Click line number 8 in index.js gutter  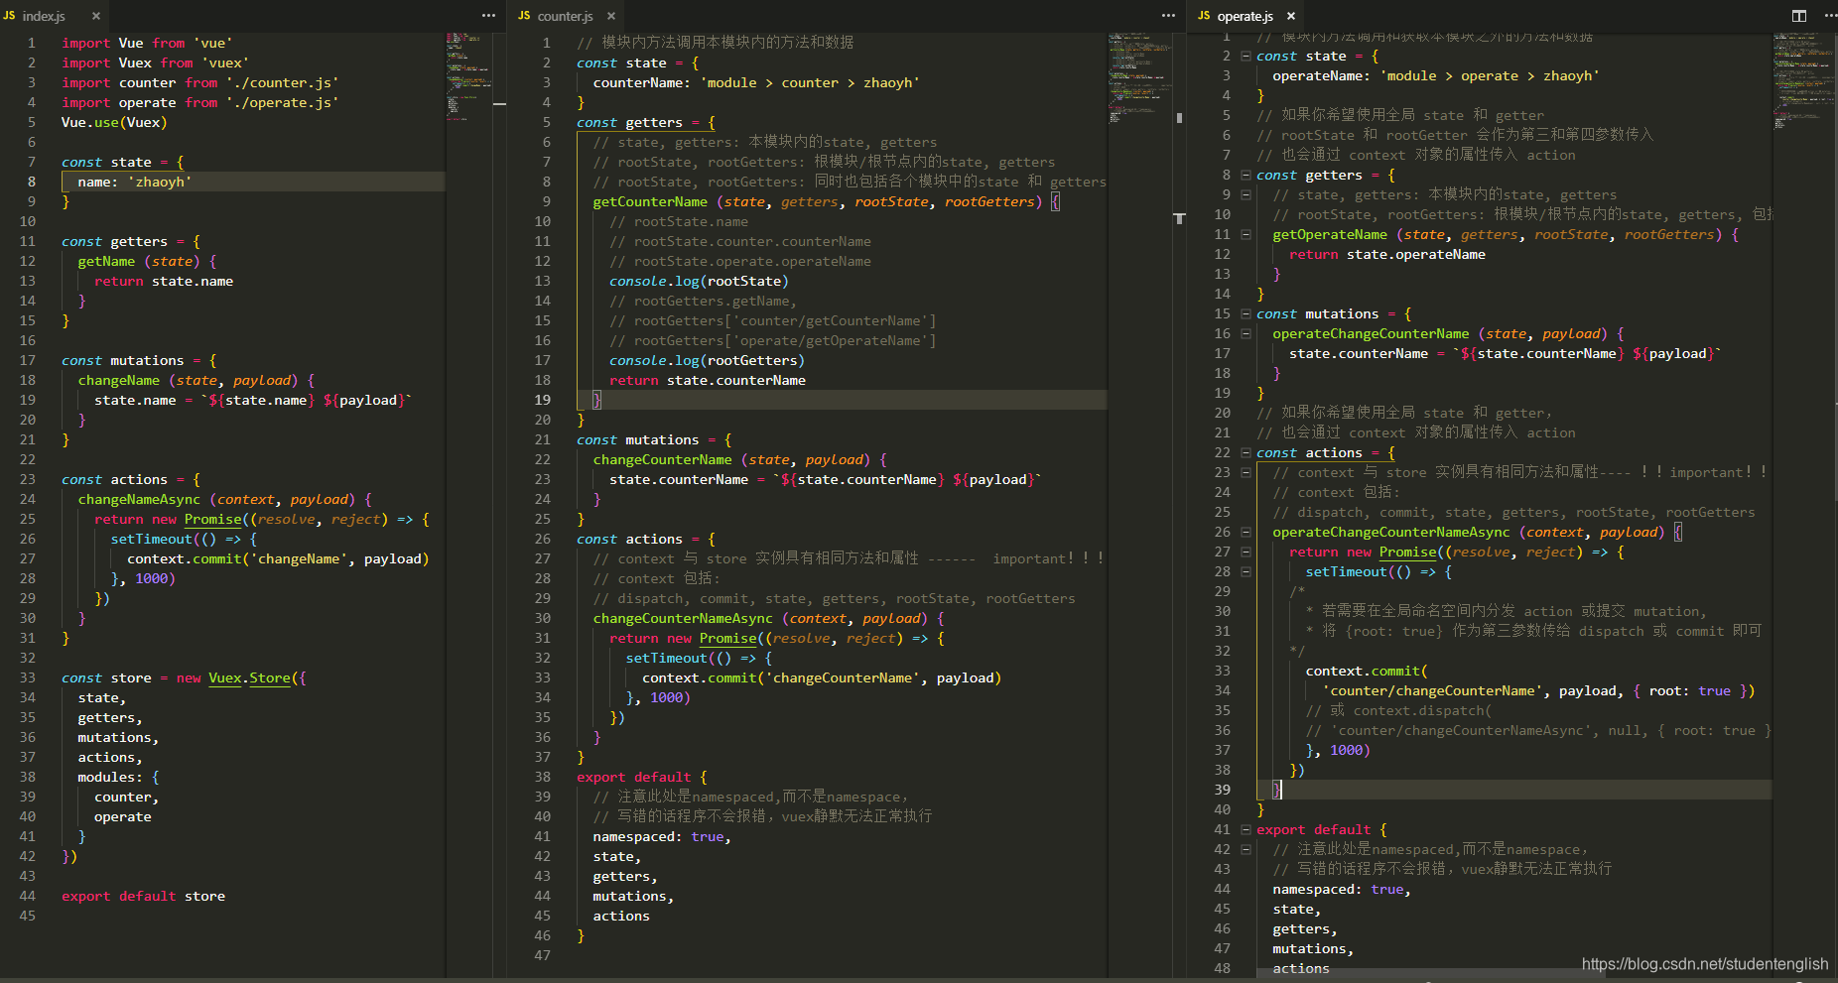tap(32, 182)
